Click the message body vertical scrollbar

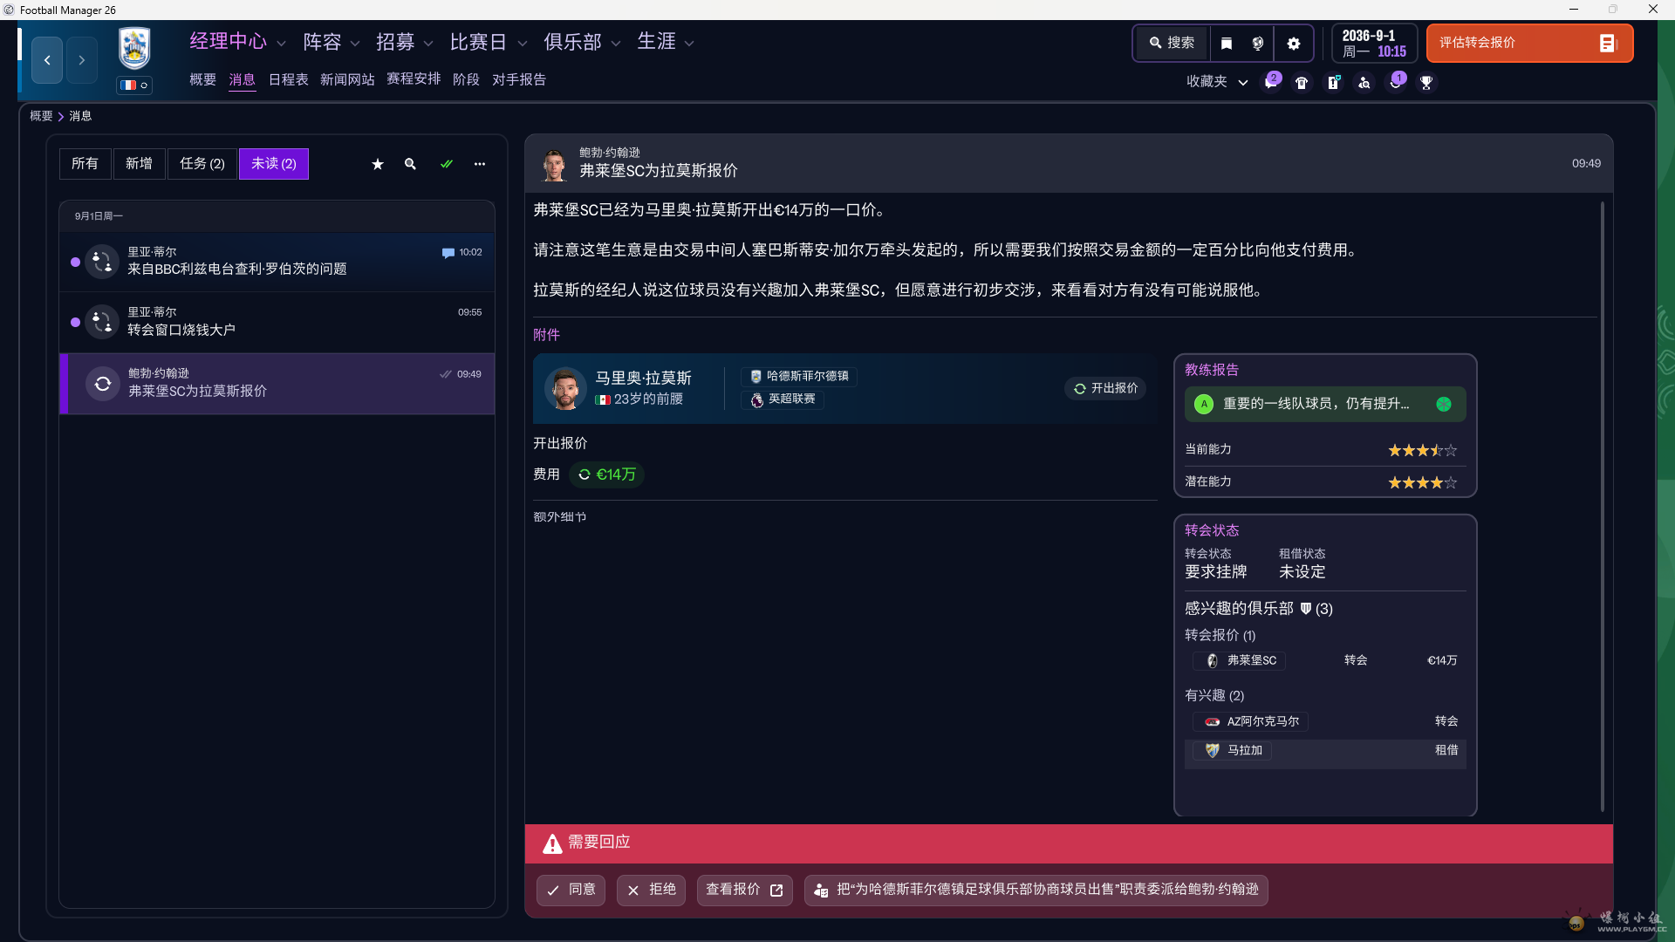click(x=1603, y=506)
